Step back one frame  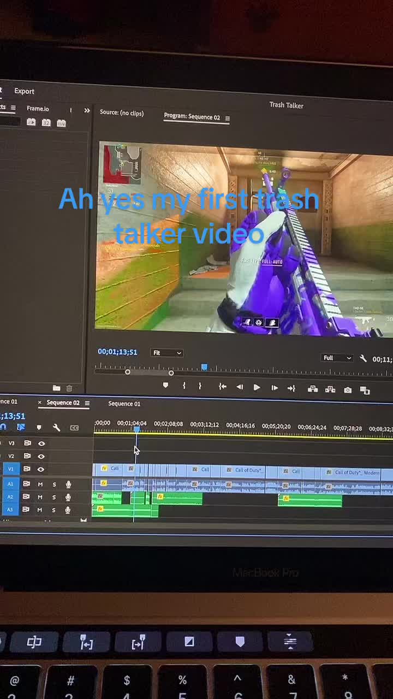pos(239,387)
